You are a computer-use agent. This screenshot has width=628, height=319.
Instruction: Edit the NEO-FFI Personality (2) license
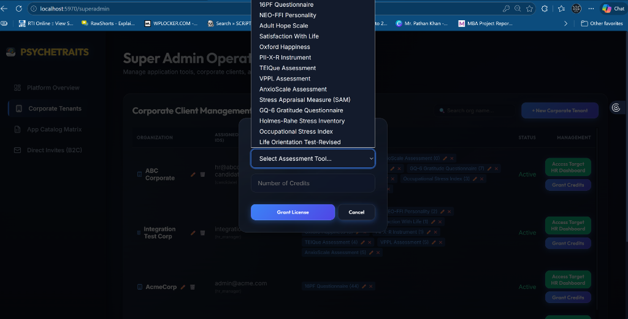443,212
